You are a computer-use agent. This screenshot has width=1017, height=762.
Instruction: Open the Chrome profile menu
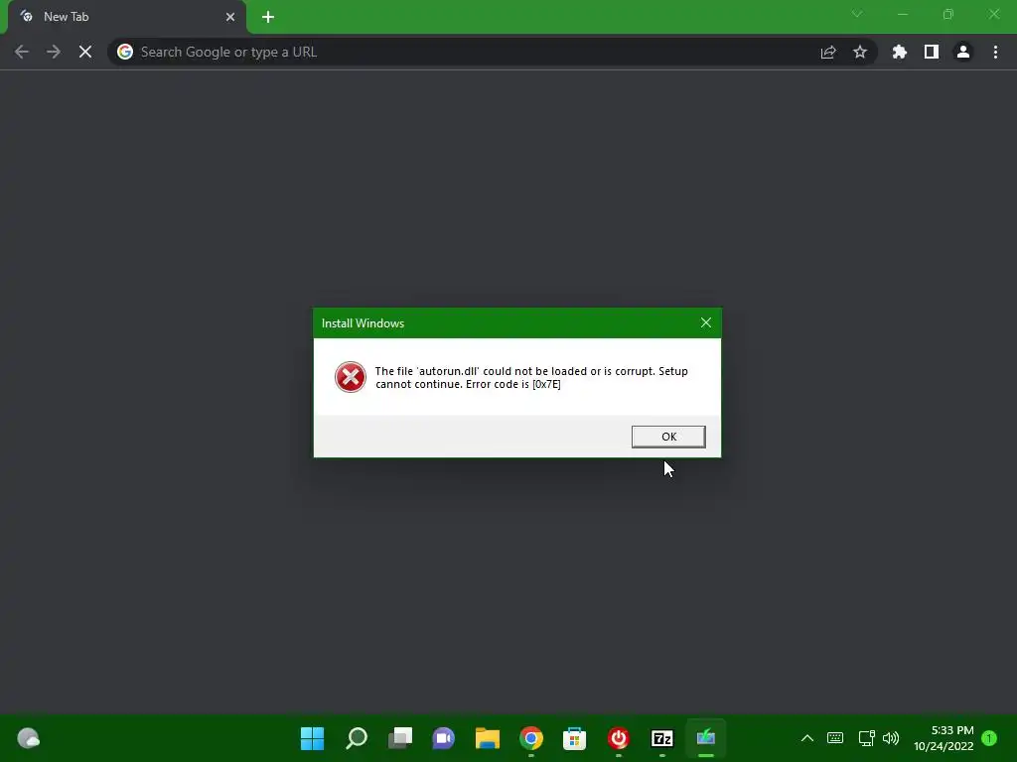pos(963,52)
